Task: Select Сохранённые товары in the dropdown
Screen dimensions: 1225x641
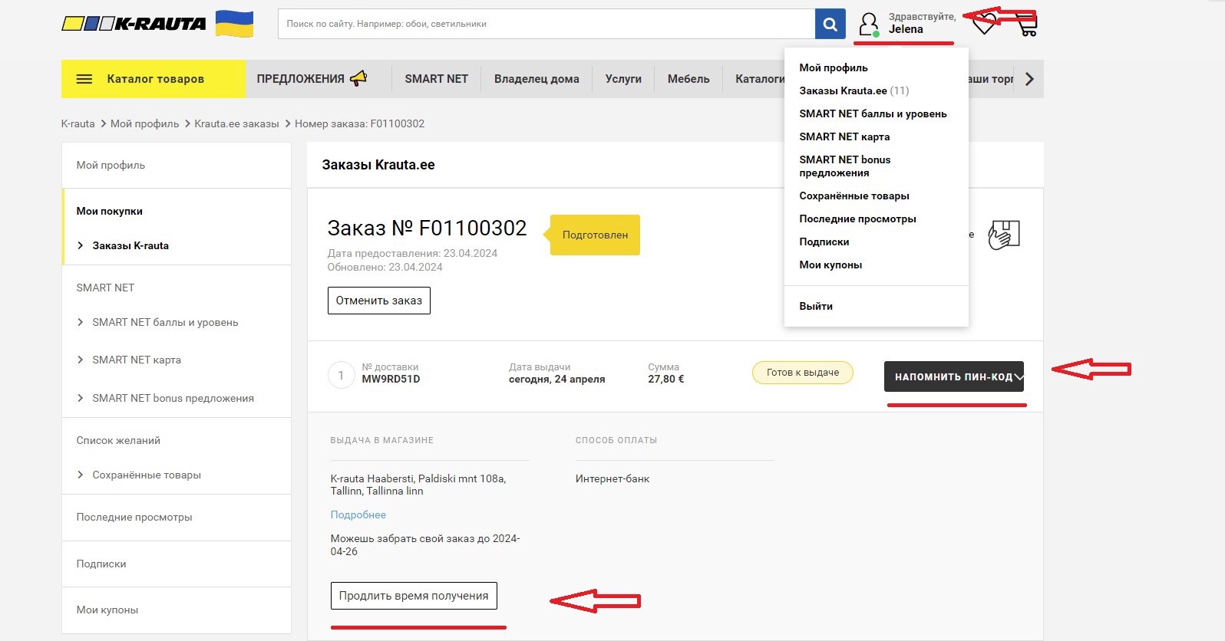Action: click(x=854, y=196)
